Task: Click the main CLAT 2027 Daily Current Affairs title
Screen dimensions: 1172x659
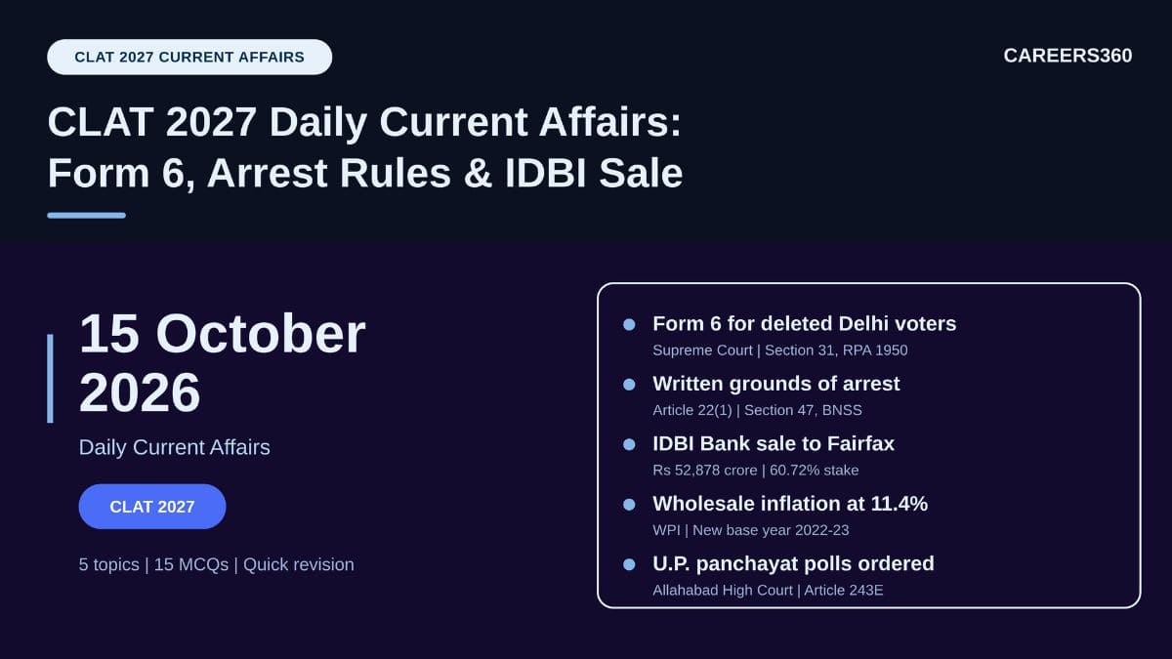Action: [x=364, y=148]
